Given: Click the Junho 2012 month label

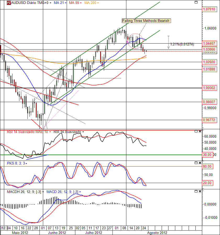Looking at the screenshot, I should (57, 233).
